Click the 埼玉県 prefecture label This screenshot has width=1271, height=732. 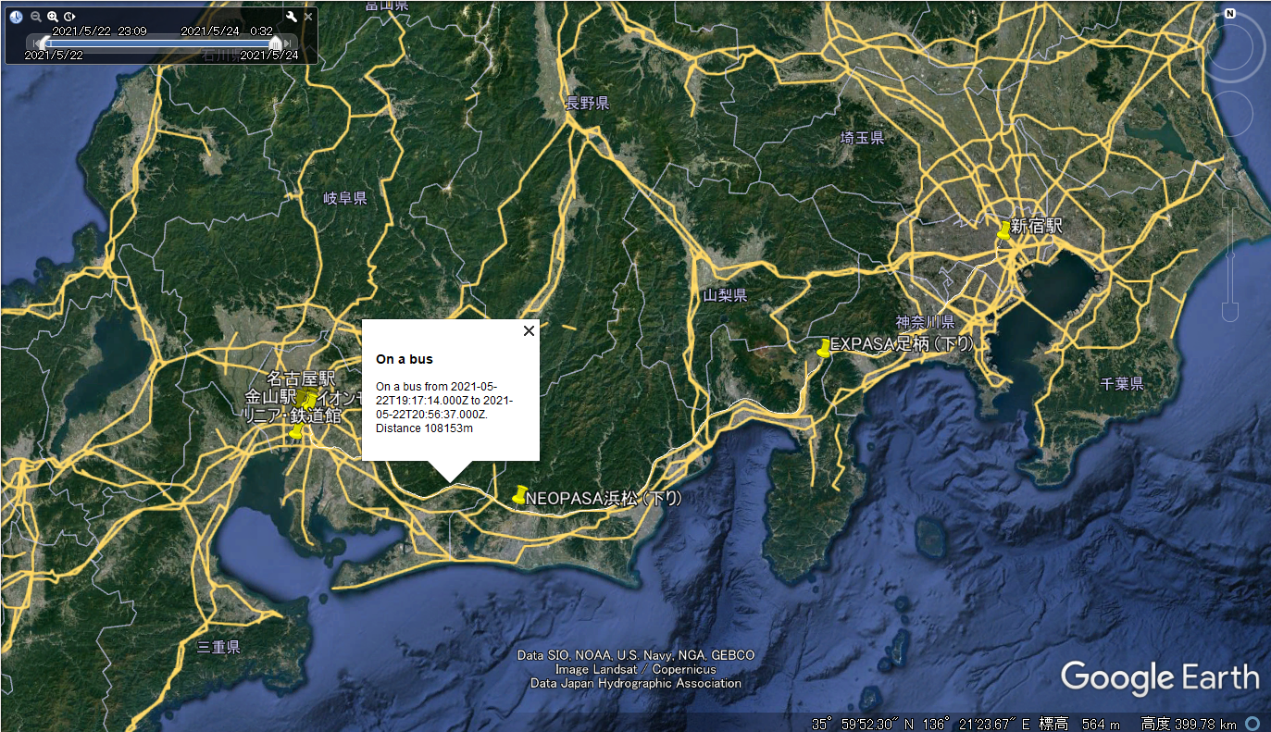coord(862,138)
